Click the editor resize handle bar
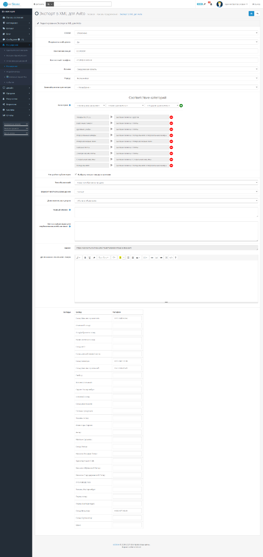The height and width of the screenshot is (557, 263). [x=166, y=302]
